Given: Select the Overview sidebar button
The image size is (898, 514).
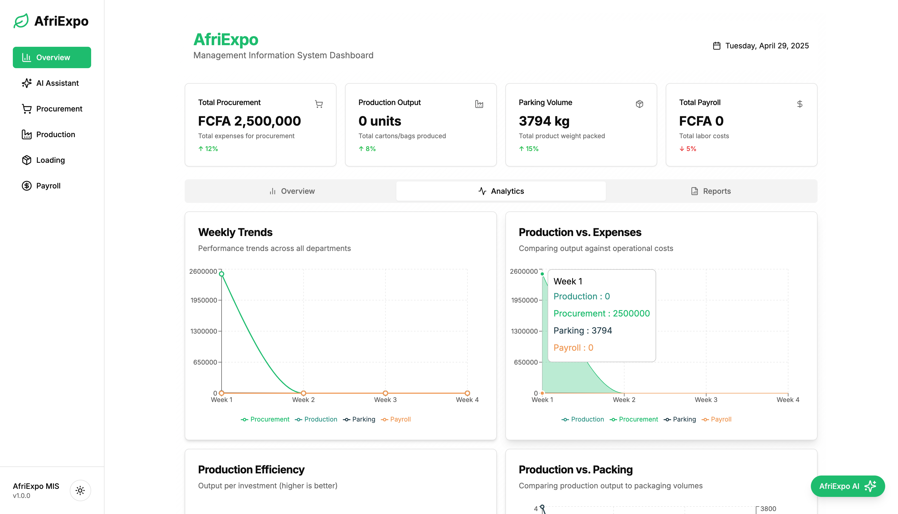Looking at the screenshot, I should click(x=52, y=57).
